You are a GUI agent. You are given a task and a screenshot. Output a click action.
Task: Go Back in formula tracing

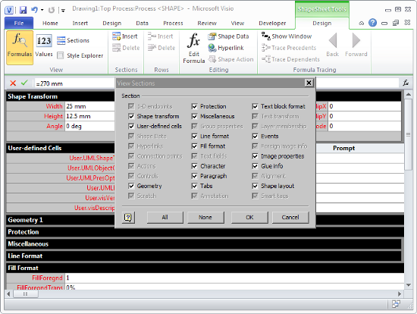[x=332, y=45]
